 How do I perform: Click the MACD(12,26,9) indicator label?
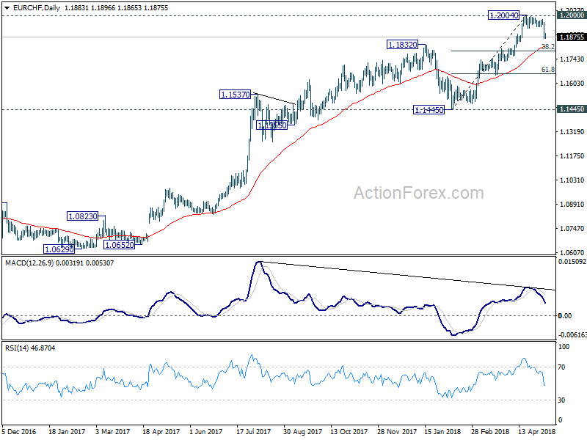coord(29,263)
